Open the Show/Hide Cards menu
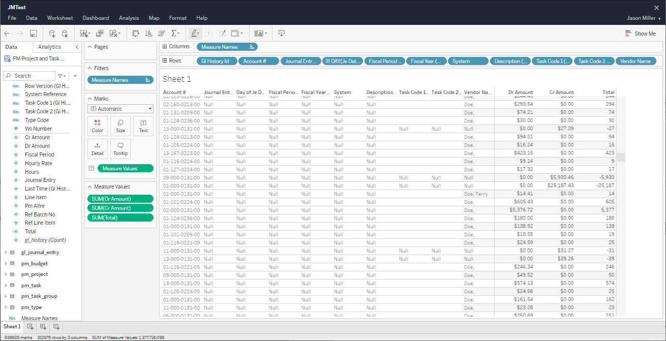 (260, 34)
